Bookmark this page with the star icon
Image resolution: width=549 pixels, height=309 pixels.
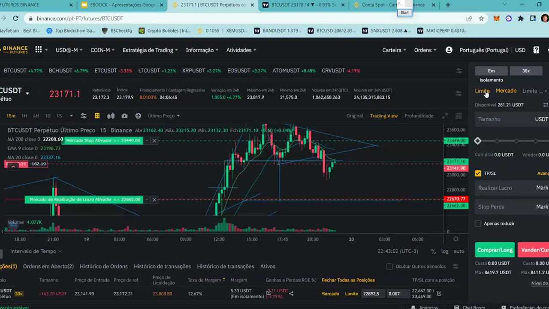click(481, 18)
